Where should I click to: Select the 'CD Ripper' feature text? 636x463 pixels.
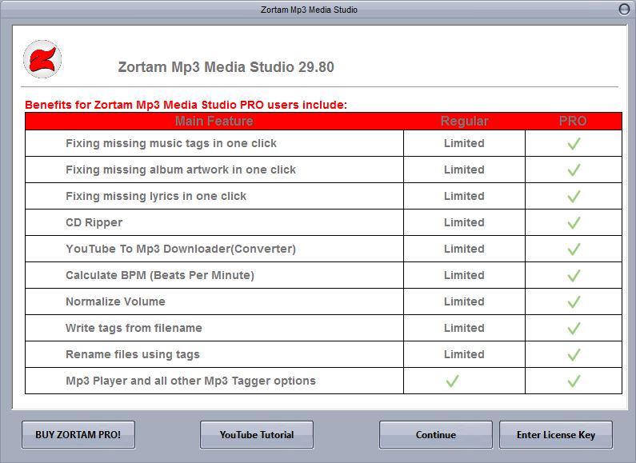[x=94, y=222]
